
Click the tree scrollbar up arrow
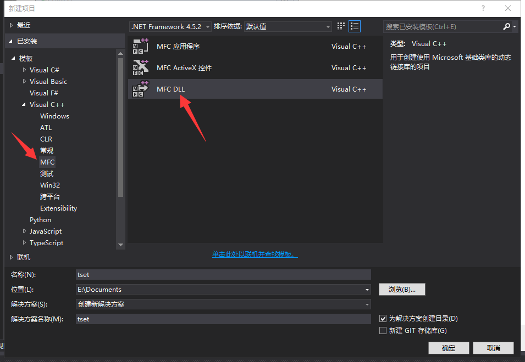tap(121, 53)
